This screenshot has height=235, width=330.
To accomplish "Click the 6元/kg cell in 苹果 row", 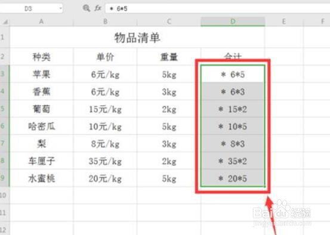I will tap(105, 74).
